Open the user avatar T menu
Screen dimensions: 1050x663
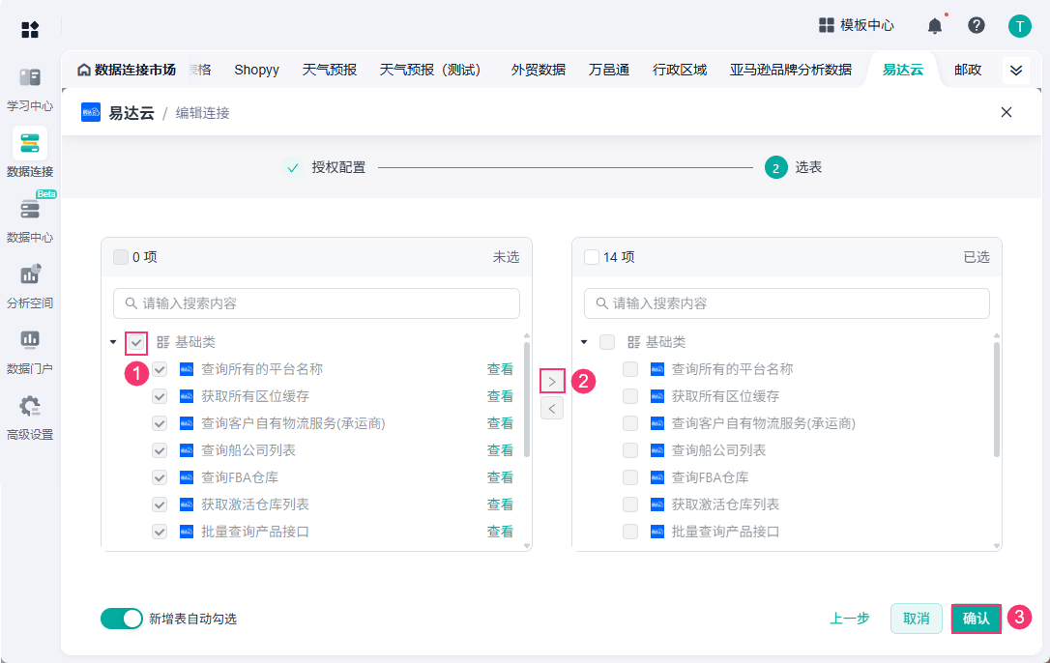point(1020,26)
